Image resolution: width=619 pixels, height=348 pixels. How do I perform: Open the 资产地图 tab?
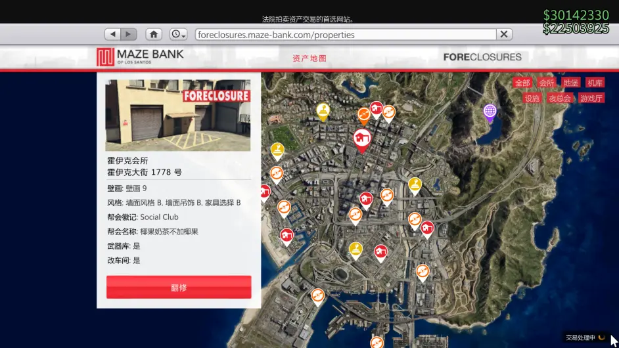coord(309,58)
